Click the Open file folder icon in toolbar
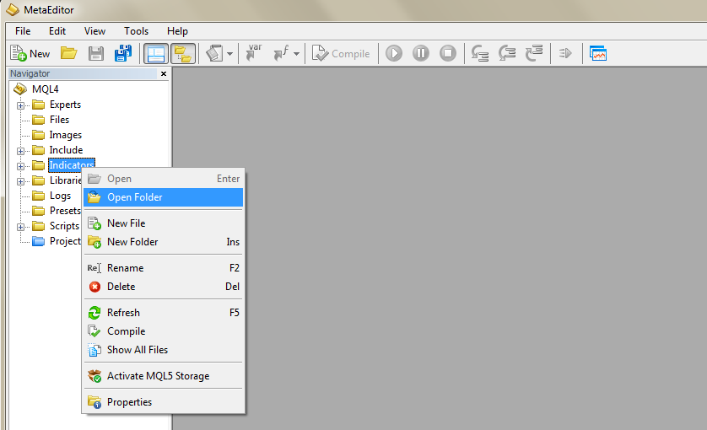707x430 pixels. (x=68, y=53)
